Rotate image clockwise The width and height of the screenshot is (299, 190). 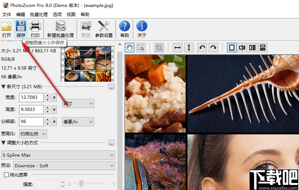214,48
